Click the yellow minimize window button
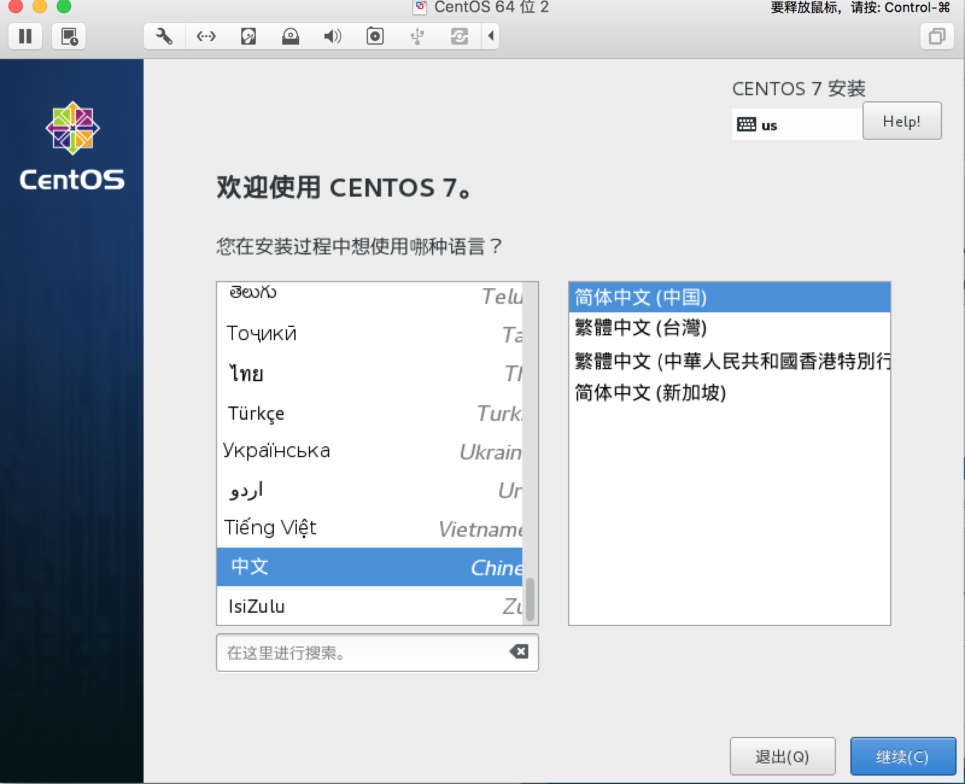This screenshot has height=784, width=965. pos(40,6)
